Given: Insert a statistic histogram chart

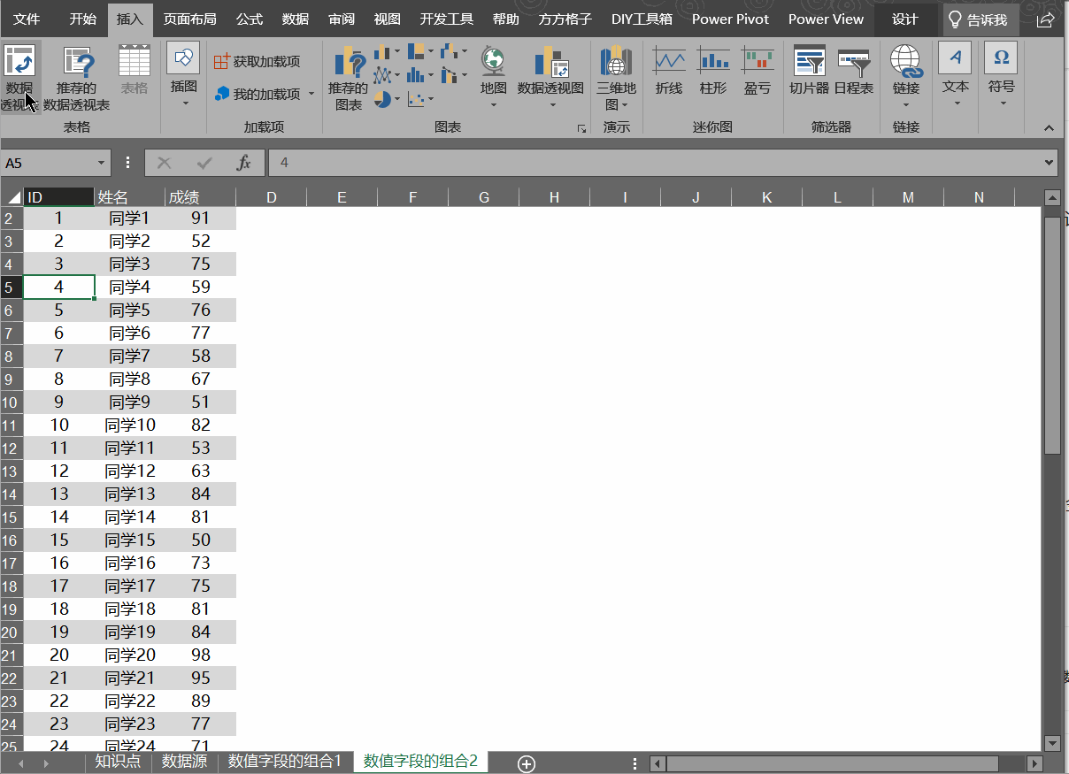Looking at the screenshot, I should coord(419,75).
